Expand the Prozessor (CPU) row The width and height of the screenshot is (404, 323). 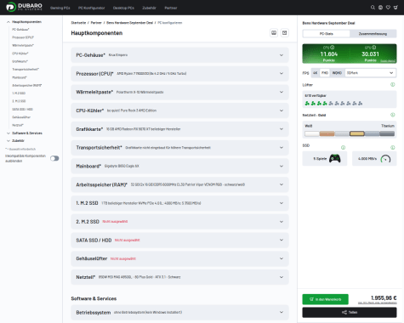click(x=179, y=73)
